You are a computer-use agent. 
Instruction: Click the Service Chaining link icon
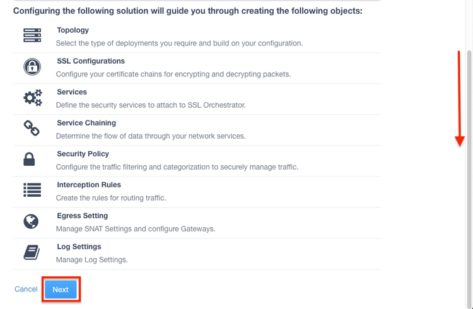32,129
